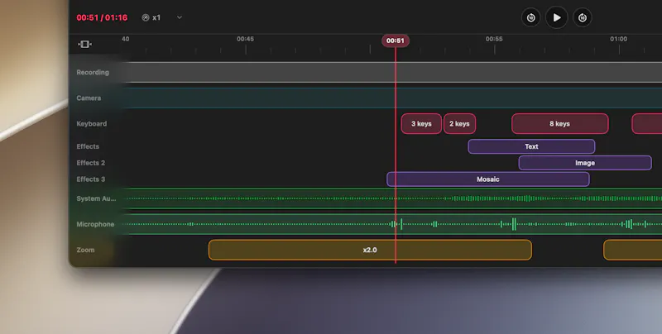The width and height of the screenshot is (662, 334).
Task: Select the cut-off zoom clip after x2.0
Action: point(633,250)
